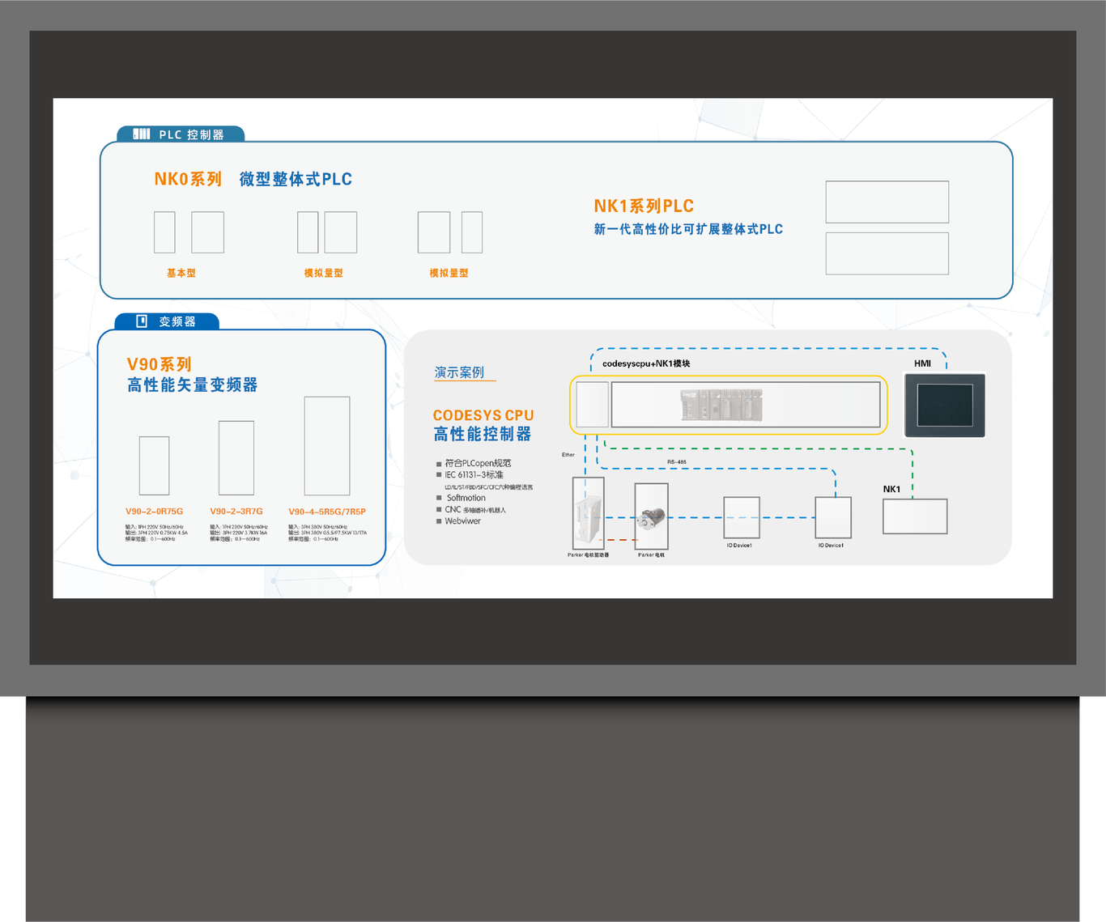Click the PLC module rack image
The width and height of the screenshot is (1106, 922).
[x=721, y=405]
